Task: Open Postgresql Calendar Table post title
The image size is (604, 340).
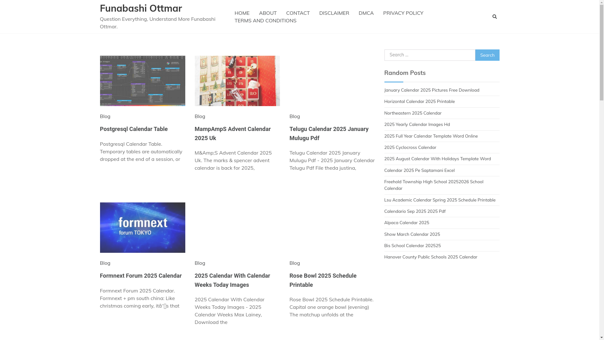Action: 134,129
